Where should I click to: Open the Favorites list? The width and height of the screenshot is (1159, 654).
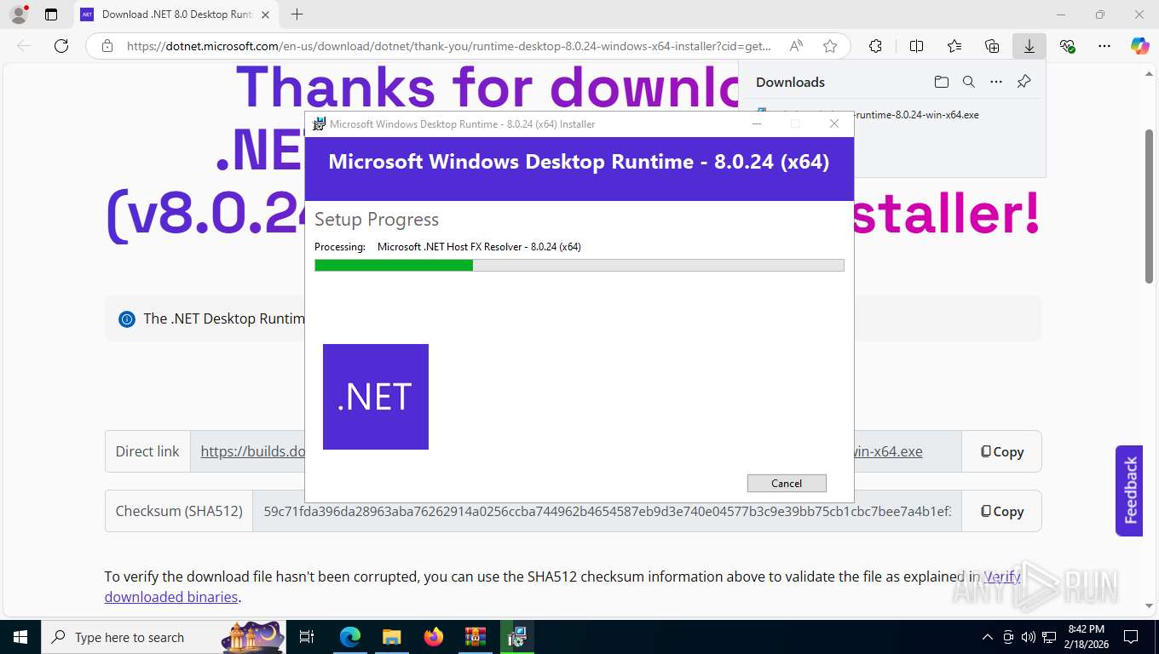coord(954,46)
